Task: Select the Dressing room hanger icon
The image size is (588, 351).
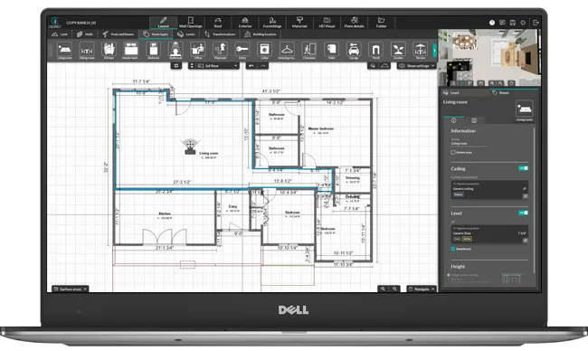Action: point(287,49)
